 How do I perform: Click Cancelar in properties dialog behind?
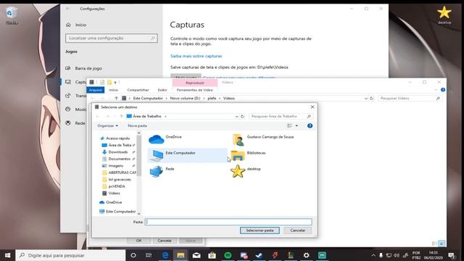pyautogui.click(x=165, y=241)
